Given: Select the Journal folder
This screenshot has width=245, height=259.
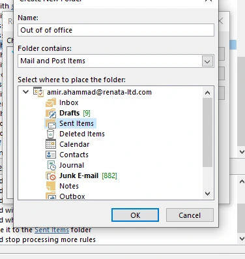Looking at the screenshot, I should (x=72, y=165).
